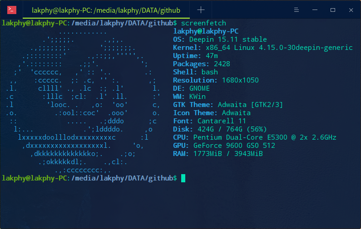Click the CPU Pentium Dual-Core line
The width and height of the screenshot is (361, 229).
click(x=254, y=137)
